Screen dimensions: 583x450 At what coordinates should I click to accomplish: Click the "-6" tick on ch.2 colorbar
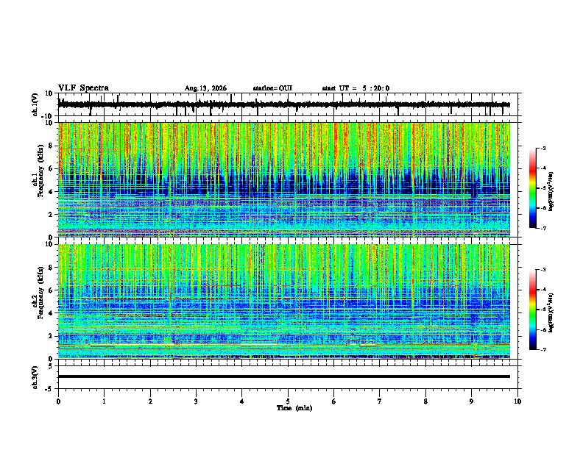(x=543, y=329)
